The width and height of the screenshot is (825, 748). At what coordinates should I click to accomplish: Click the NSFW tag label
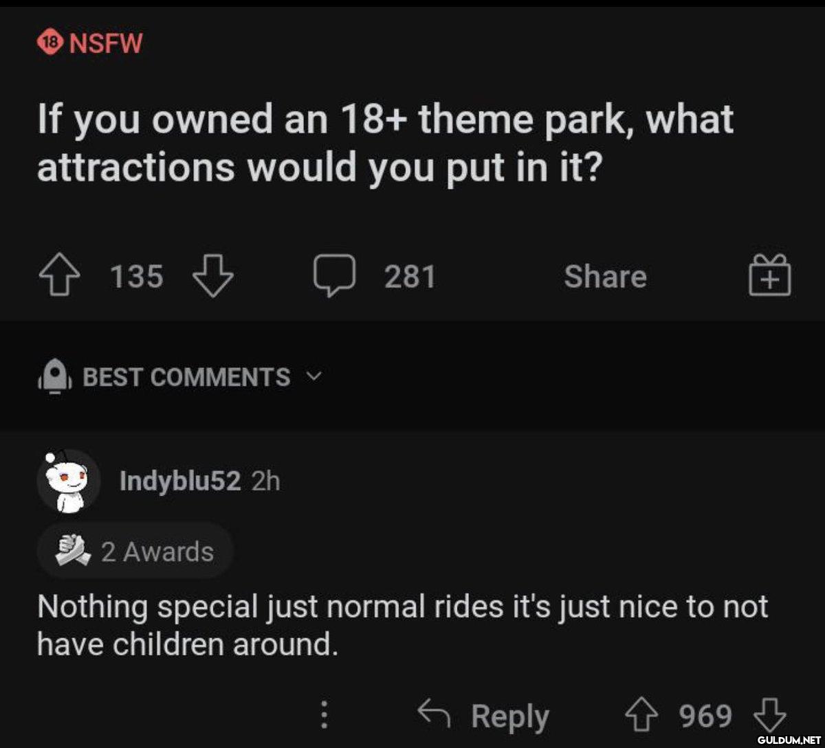point(106,44)
